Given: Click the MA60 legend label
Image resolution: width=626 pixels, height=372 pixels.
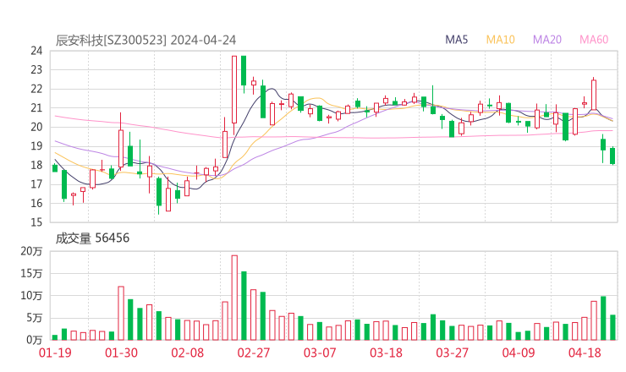Looking at the screenshot, I should [594, 40].
